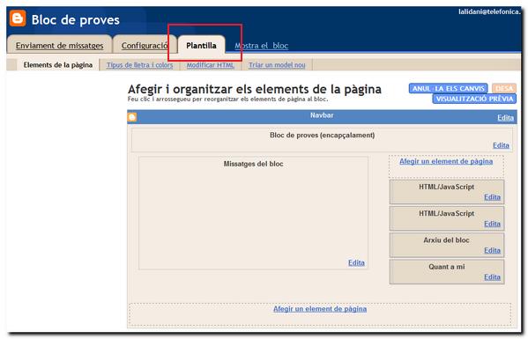This screenshot has width=528, height=339.
Task: Open Triar un model nou subtab
Action: tap(277, 65)
